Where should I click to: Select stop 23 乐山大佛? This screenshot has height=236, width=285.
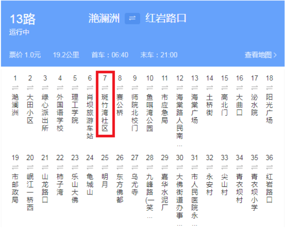(75, 188)
